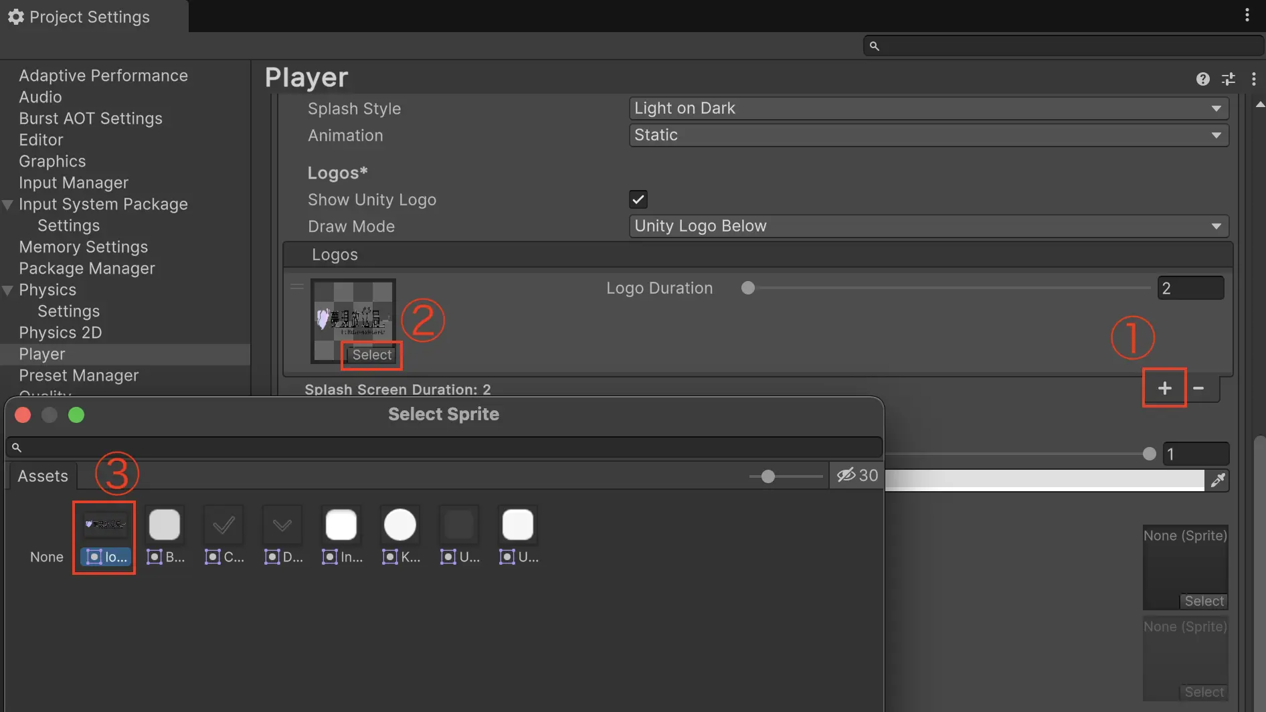
Task: Close the Select Sprite window
Action: point(23,415)
